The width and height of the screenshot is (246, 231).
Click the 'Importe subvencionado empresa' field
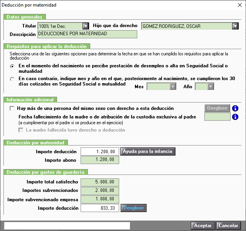pos(100,199)
